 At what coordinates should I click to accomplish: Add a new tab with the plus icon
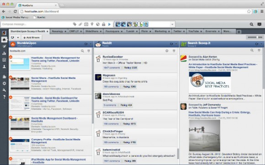click(238, 32)
